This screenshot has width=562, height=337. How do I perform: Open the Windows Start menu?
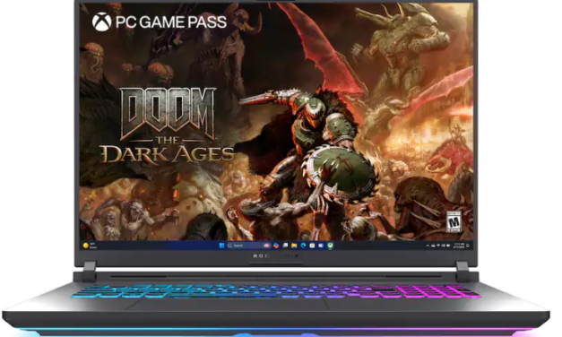[x=221, y=246]
